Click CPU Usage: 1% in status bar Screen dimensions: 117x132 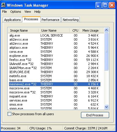(41, 128)
